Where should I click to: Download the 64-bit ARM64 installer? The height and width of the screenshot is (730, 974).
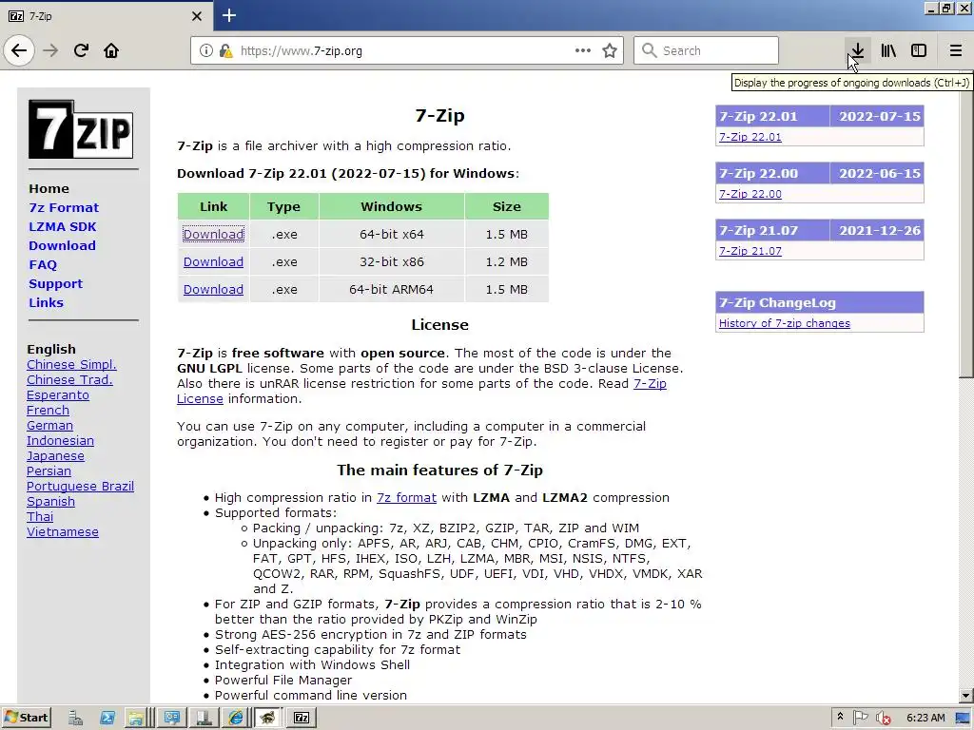pos(213,290)
